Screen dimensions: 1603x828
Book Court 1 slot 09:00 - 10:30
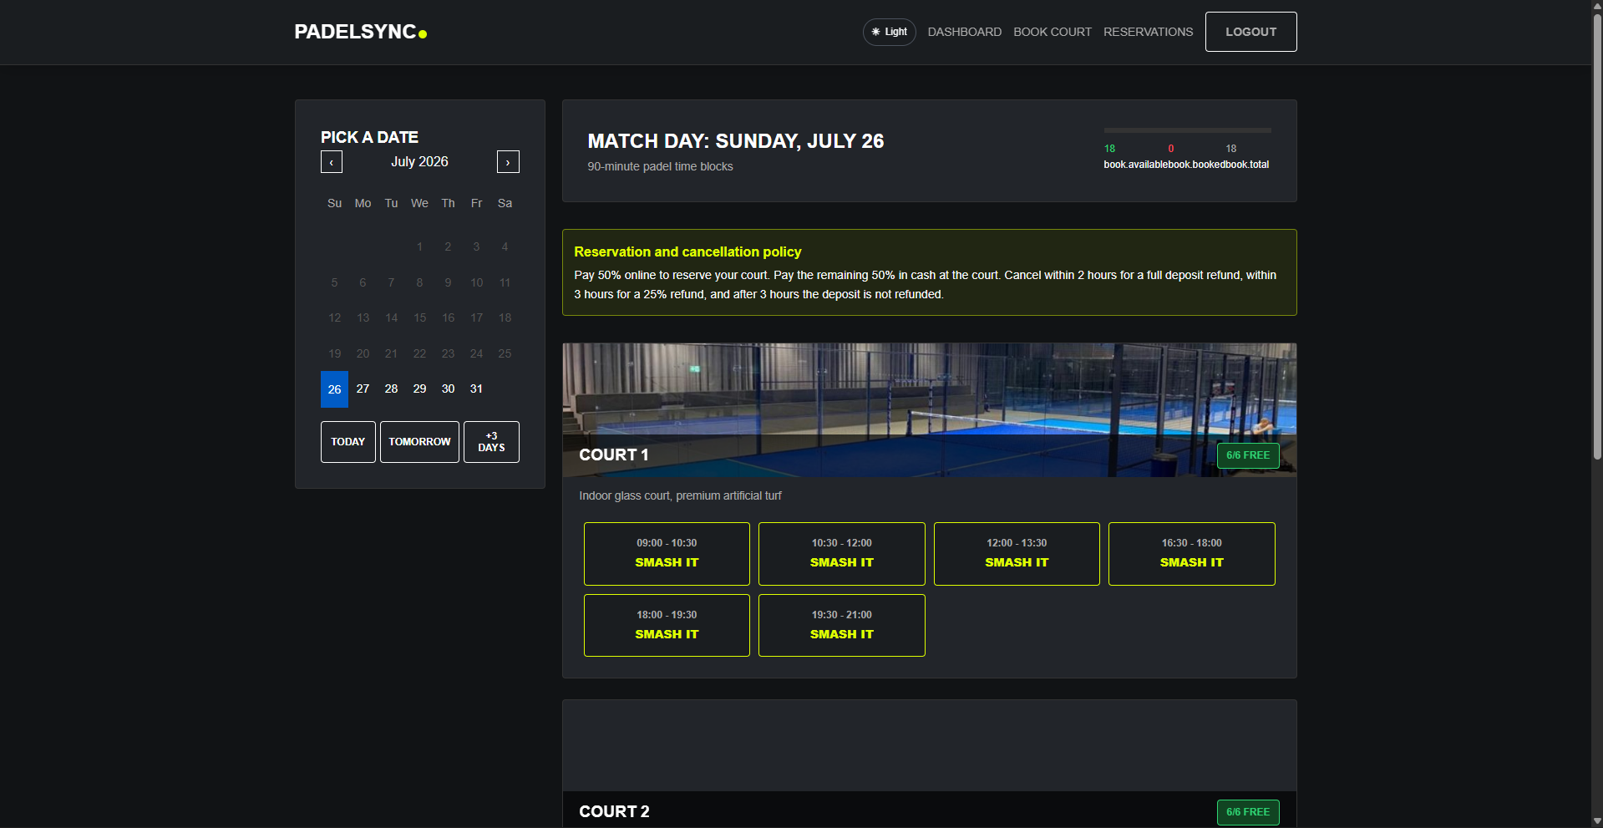667,554
